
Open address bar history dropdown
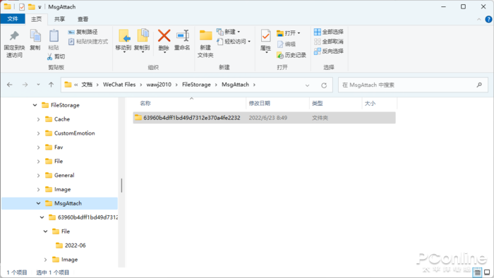pyautogui.click(x=307, y=85)
